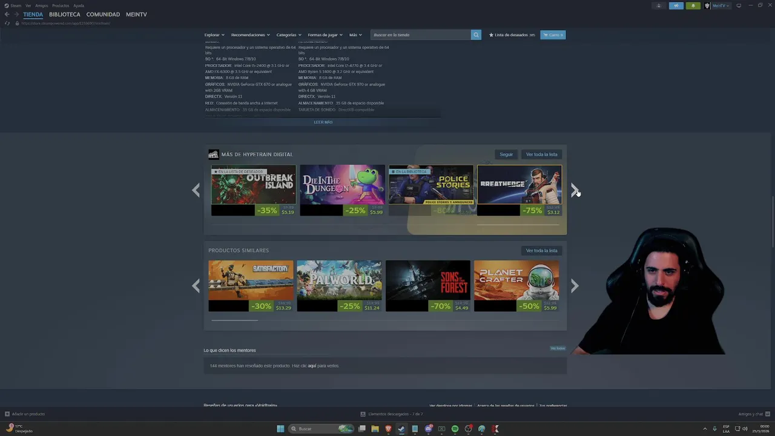Open the Amigos menu
775x436 pixels.
tap(42, 5)
